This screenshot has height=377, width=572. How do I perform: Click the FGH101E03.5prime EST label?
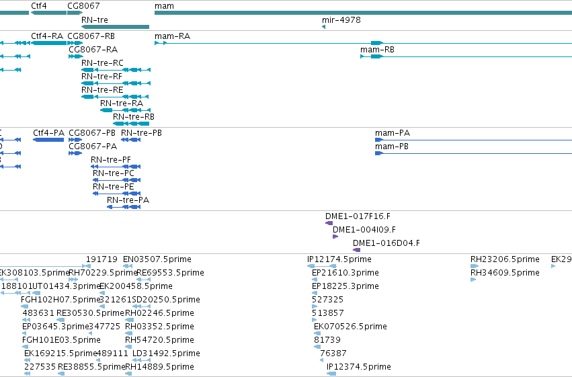pos(61,341)
